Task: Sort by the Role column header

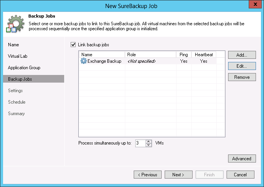Action: tap(151, 54)
